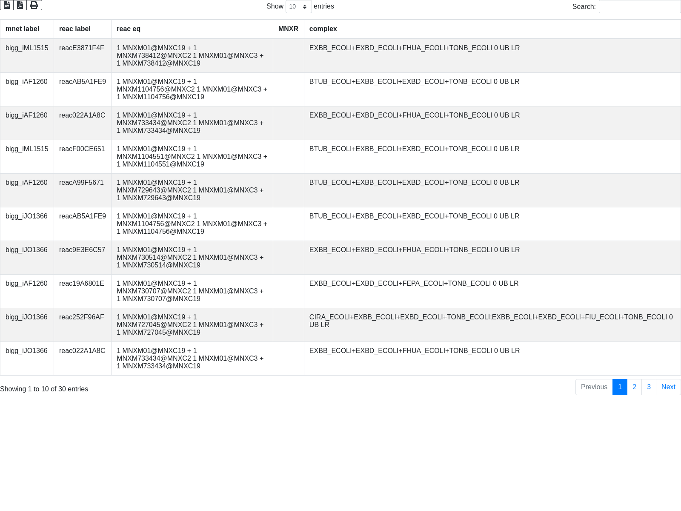Click the reac252F96AF reaction label
Viewport: 681px width, 511px height.
click(x=82, y=317)
